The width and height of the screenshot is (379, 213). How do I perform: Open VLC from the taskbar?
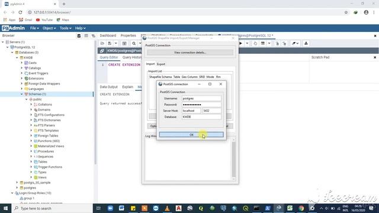(x=167, y=208)
